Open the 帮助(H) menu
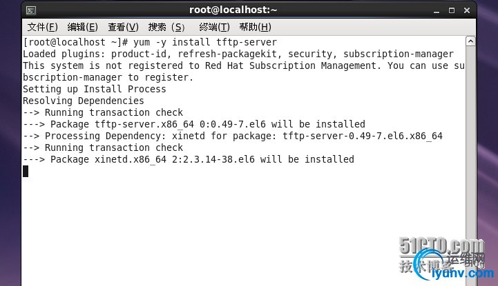 [x=255, y=27]
